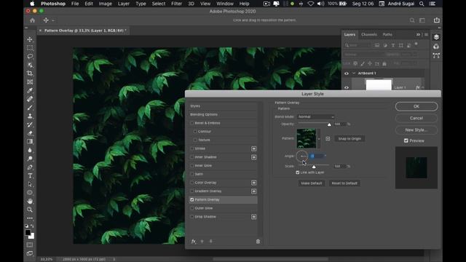Select the Clone Stamp tool
466x262 pixels.
click(x=30, y=116)
